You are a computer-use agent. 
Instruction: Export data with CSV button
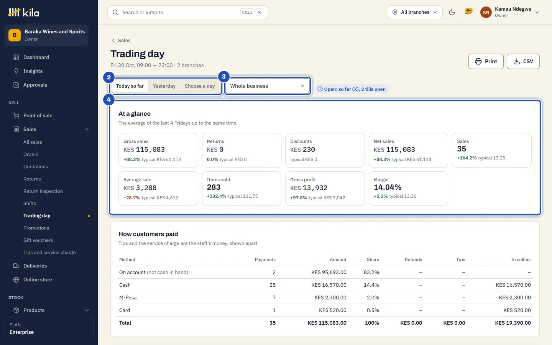523,61
